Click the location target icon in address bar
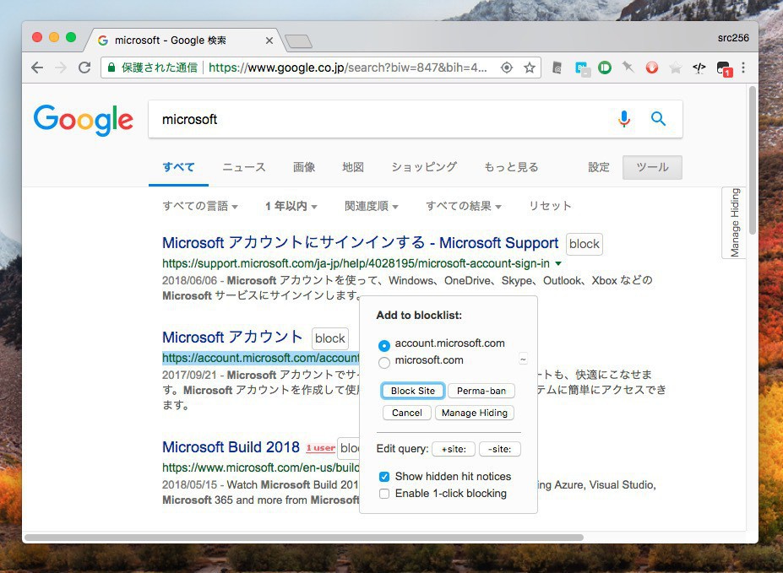 [506, 68]
